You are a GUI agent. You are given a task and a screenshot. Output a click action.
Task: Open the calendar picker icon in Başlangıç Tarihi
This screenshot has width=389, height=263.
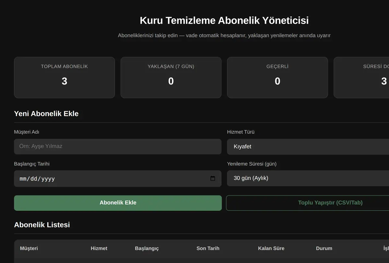(x=213, y=178)
